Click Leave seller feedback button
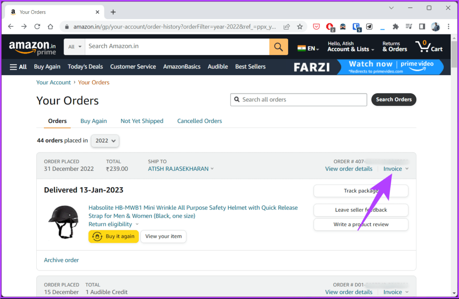This screenshot has height=299, width=459. (x=361, y=210)
